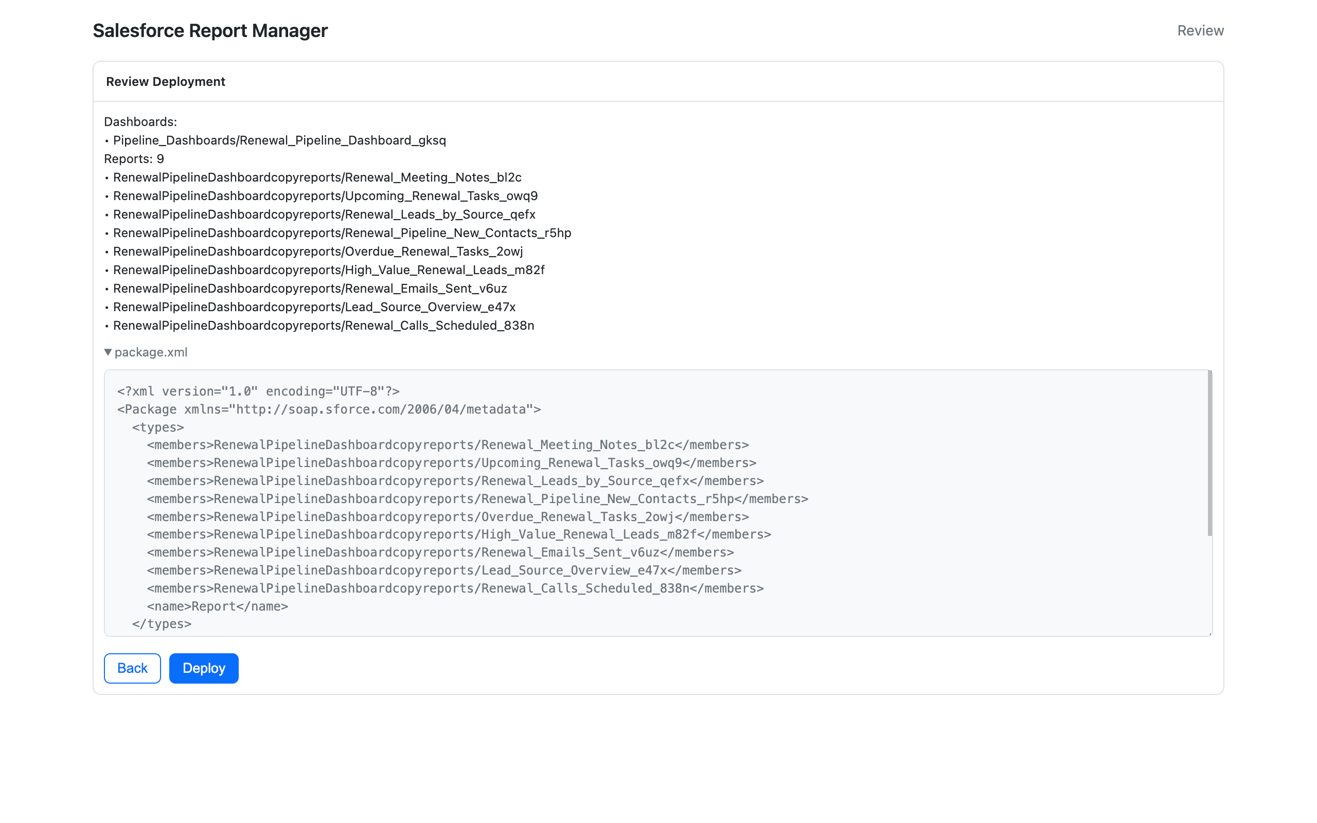Click the Review step label

pos(1201,30)
